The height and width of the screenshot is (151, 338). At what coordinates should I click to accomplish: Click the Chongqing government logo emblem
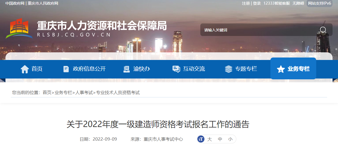pyautogui.click(x=19, y=29)
